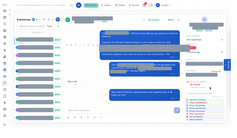Click Cobrar (PIX/Boleto)
The width and height of the screenshot is (237, 138).
(x=204, y=102)
